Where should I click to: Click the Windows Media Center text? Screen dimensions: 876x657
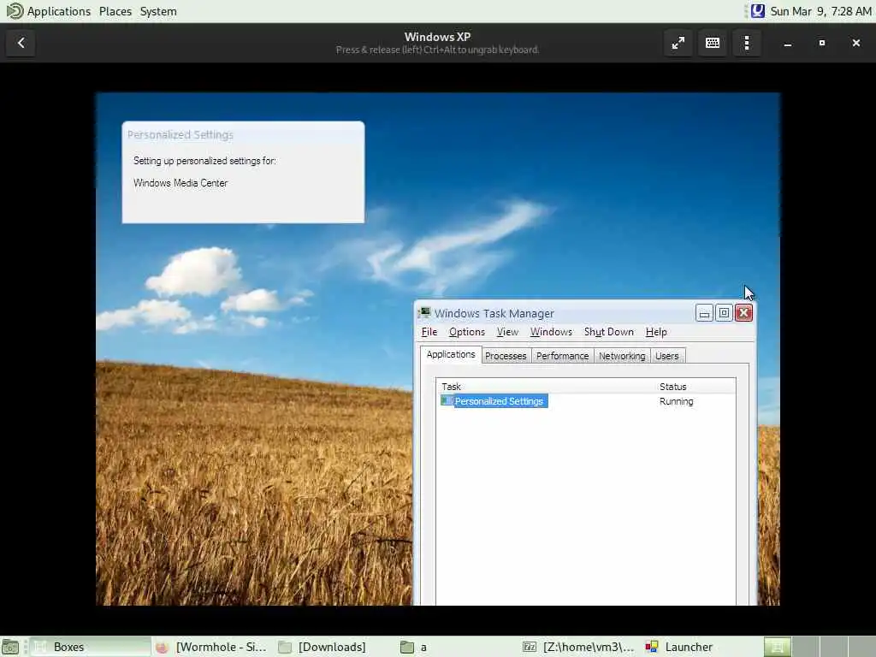point(181,183)
